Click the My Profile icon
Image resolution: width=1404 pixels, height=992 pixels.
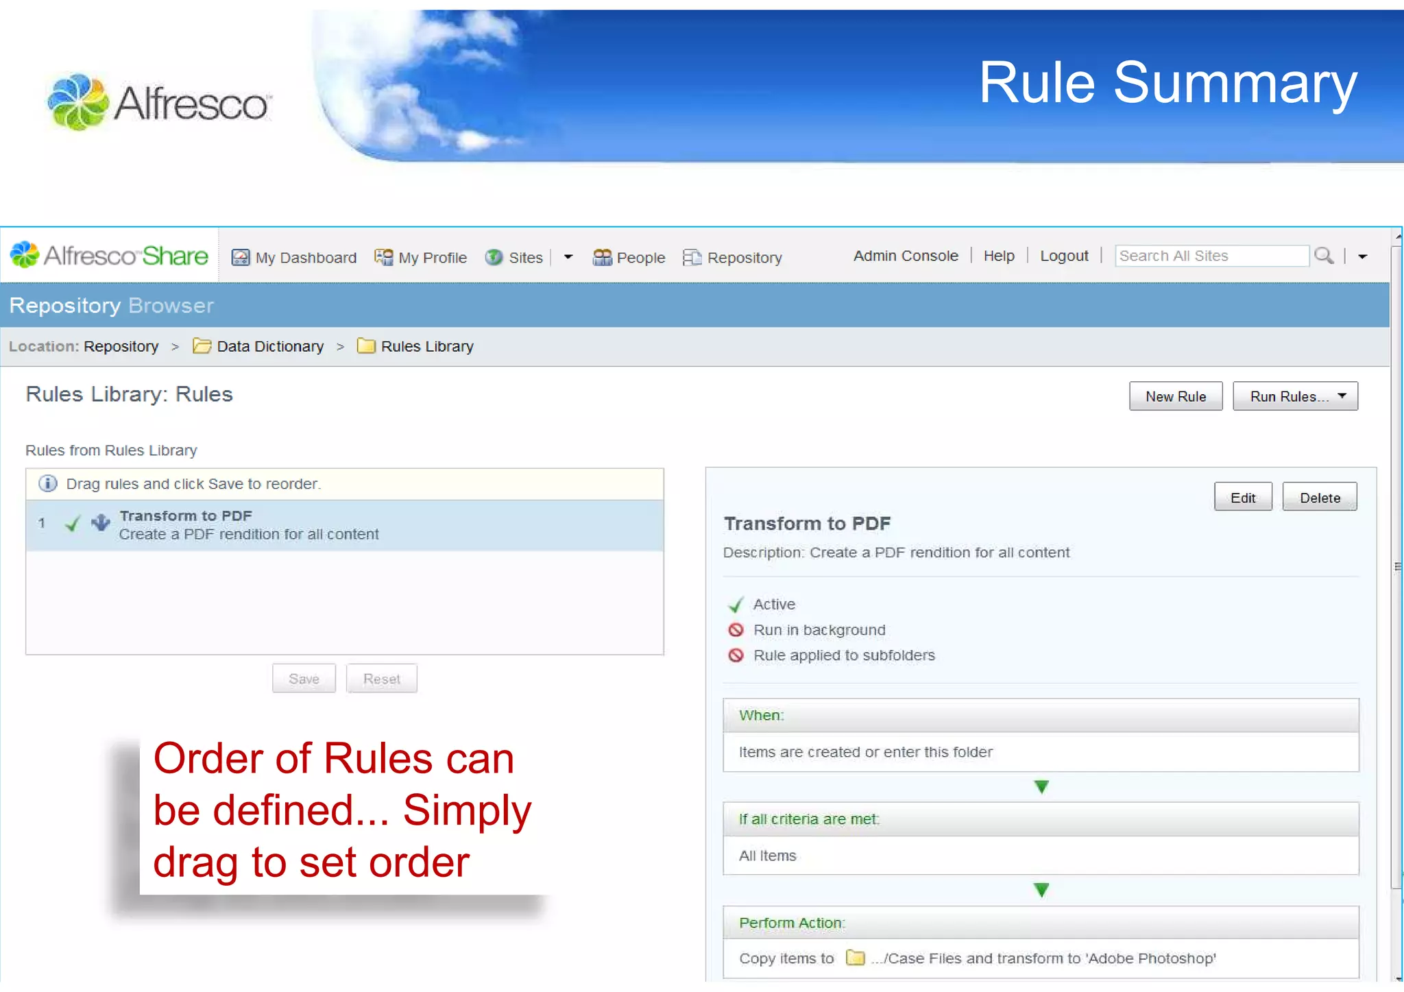tap(383, 258)
